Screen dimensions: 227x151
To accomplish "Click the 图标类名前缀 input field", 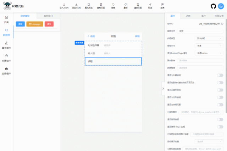I will tap(203, 149).
